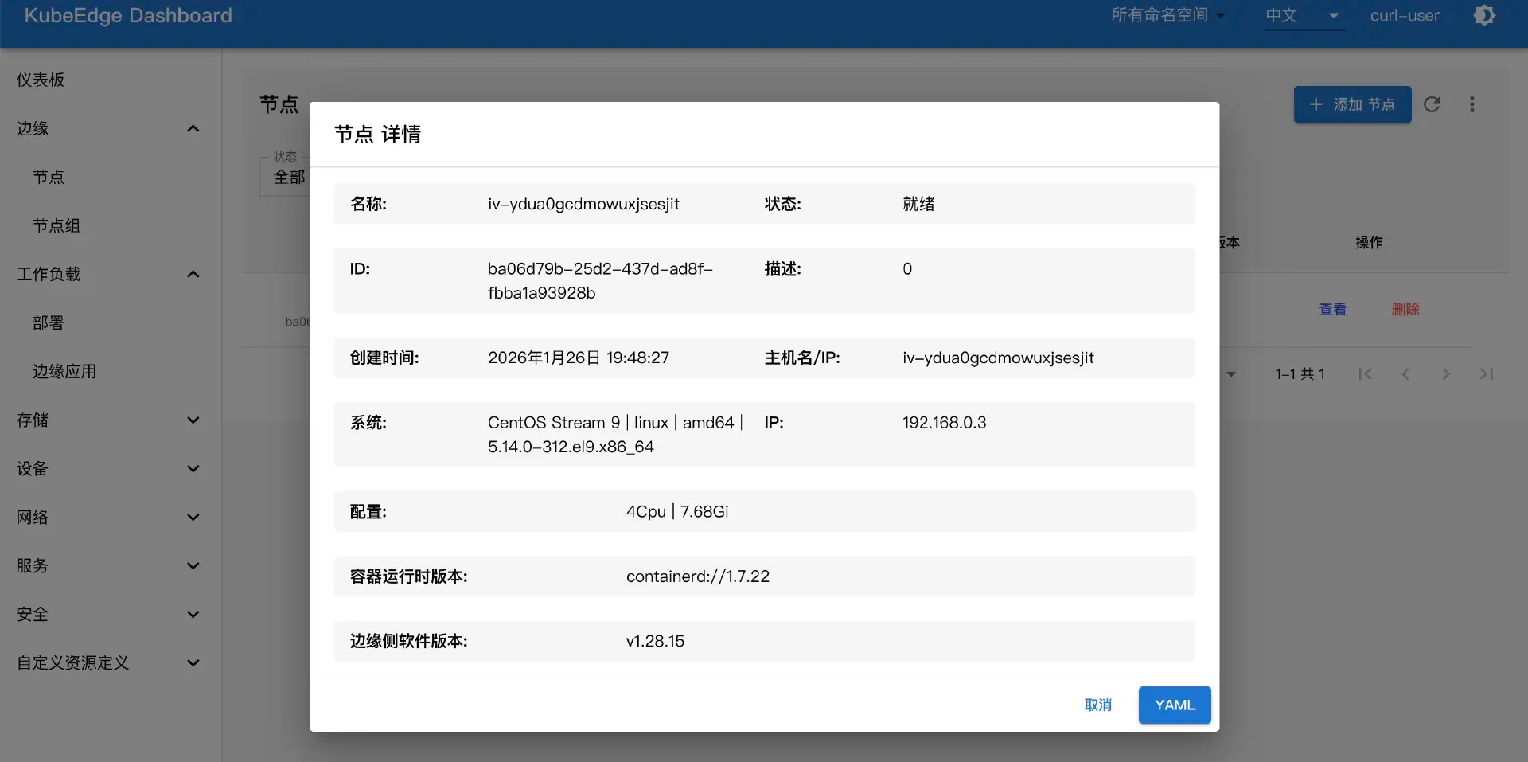
Task: Click the containerd://1.7.22 runtime version
Action: 698,576
